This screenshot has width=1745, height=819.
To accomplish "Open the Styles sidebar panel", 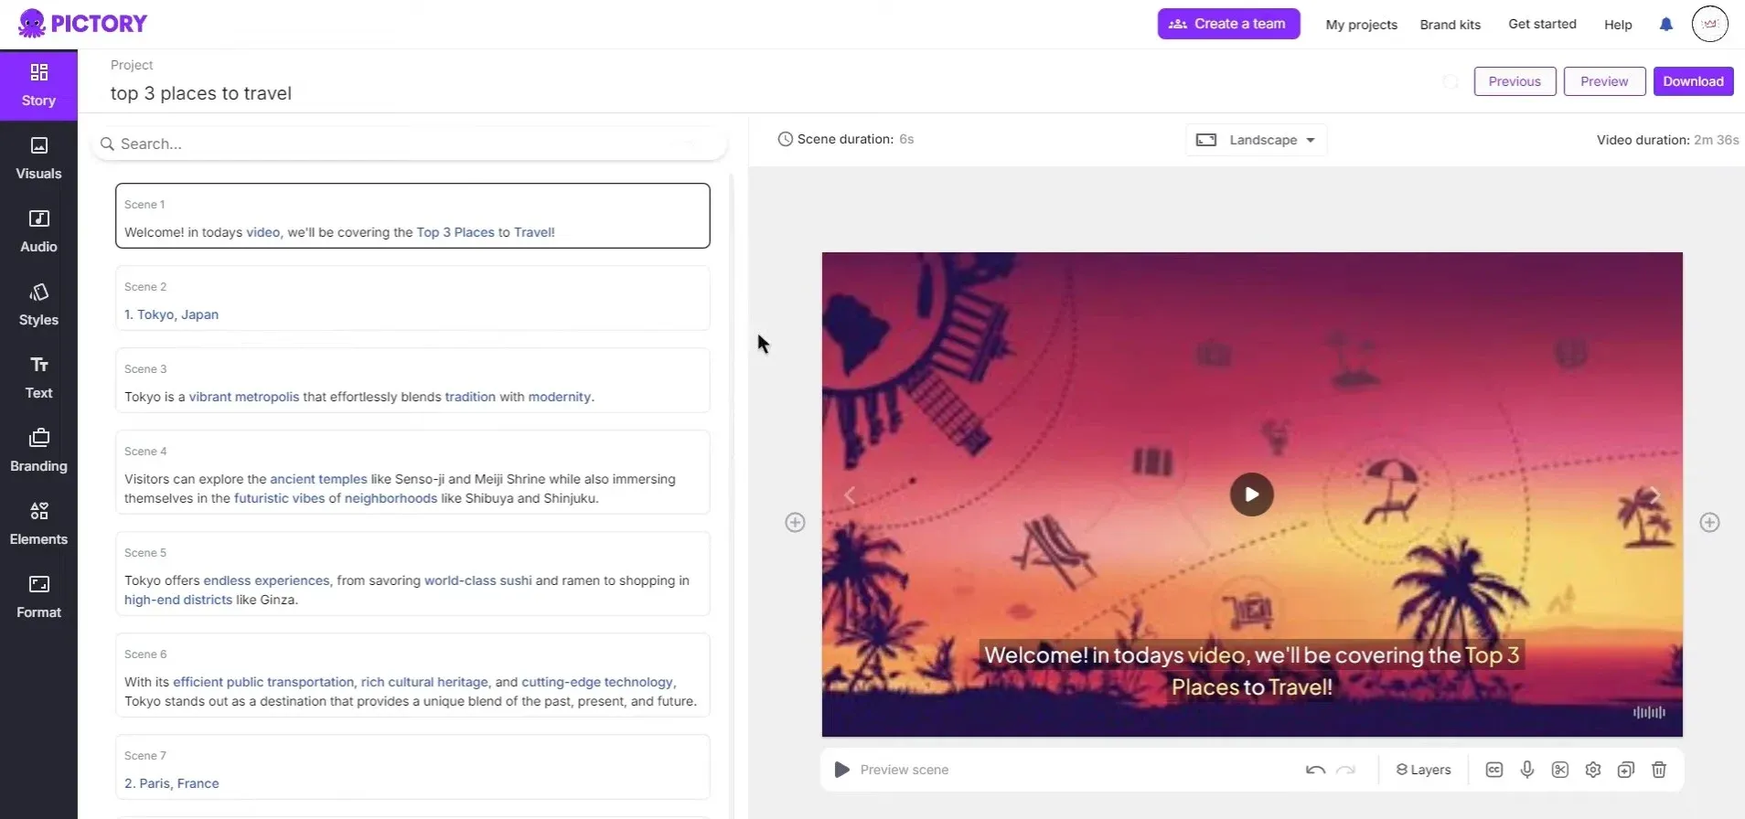I will (x=38, y=304).
